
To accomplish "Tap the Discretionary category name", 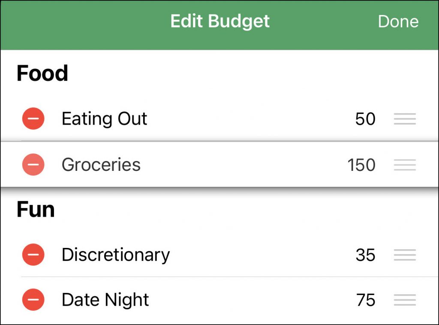I will 116,255.
